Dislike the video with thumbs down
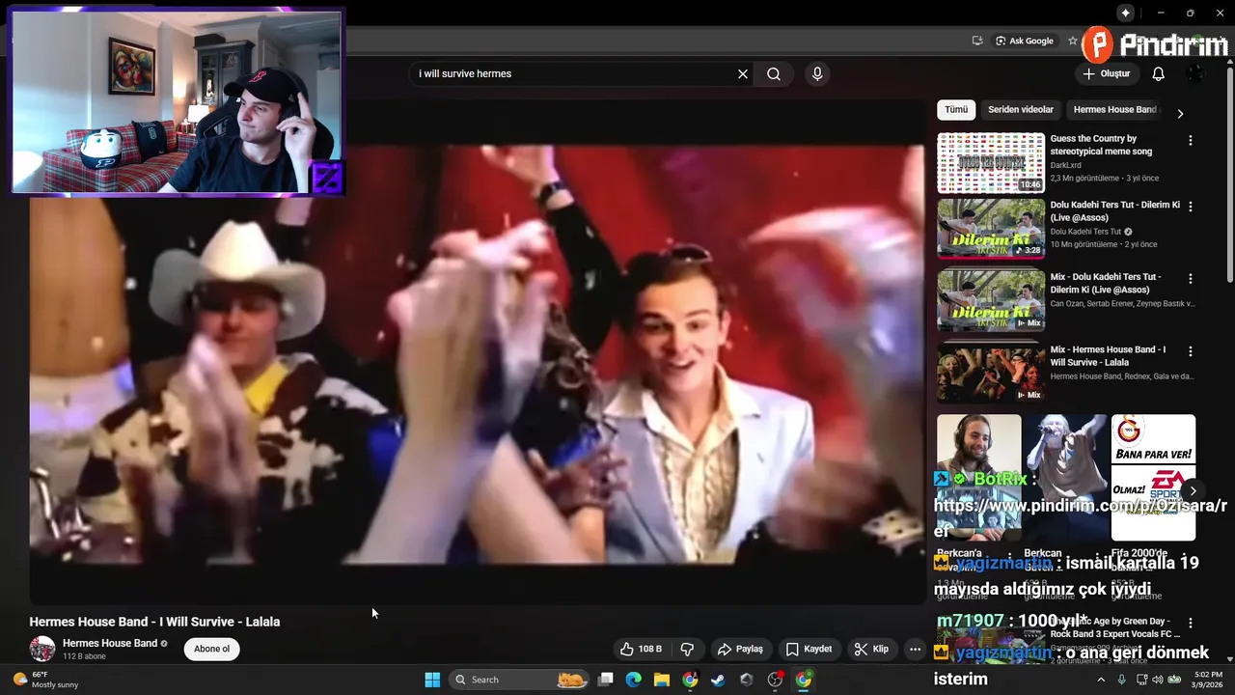Screen dimensions: 1235x695 coord(687,649)
